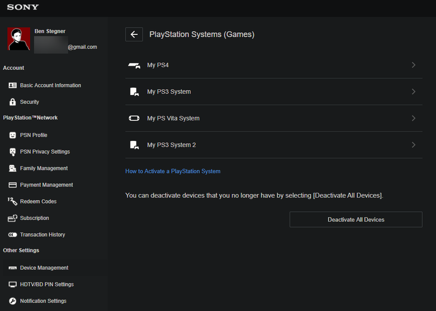This screenshot has height=311, width=436.
Task: Click the PSN Profile smiley icon
Action: click(x=13, y=135)
